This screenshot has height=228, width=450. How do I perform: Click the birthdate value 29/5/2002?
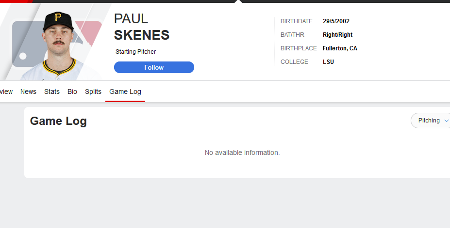tap(336, 21)
